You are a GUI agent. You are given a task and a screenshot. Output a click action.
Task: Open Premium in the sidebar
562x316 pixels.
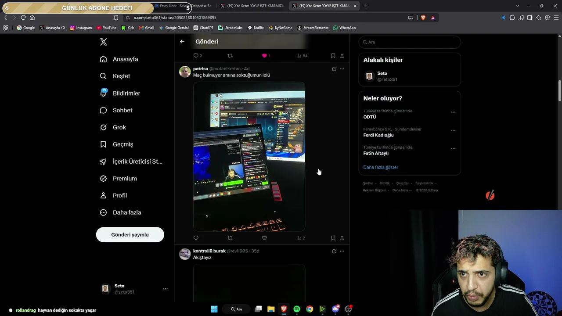point(119,179)
